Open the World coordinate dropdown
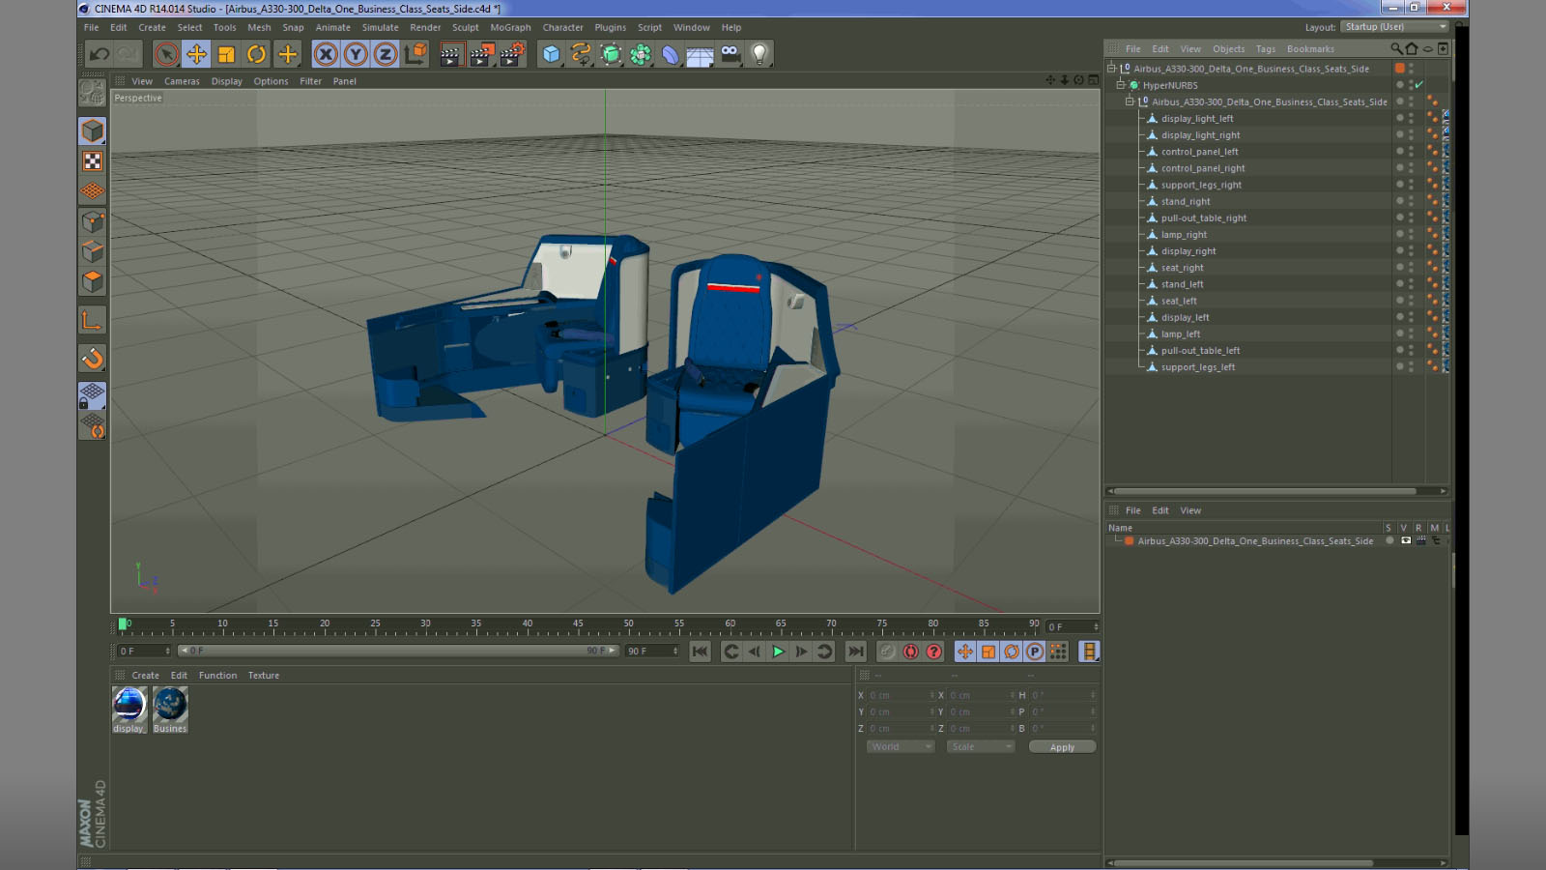 click(x=901, y=747)
